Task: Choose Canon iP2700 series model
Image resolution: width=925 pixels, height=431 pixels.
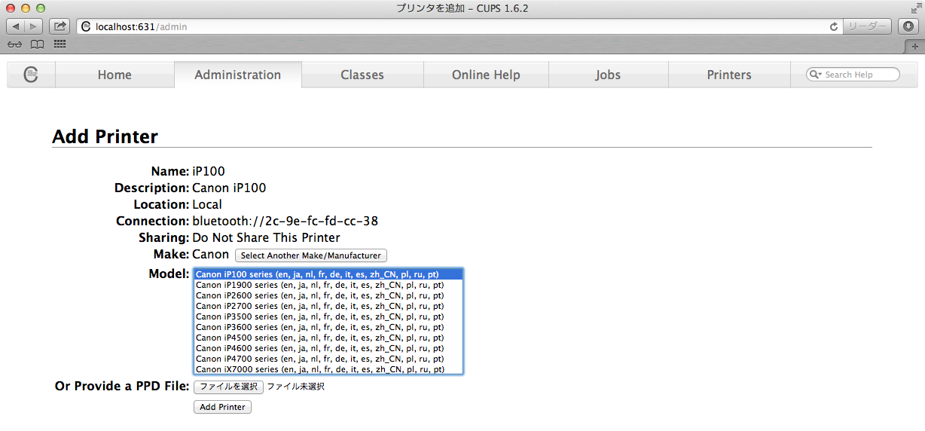Action: click(328, 306)
